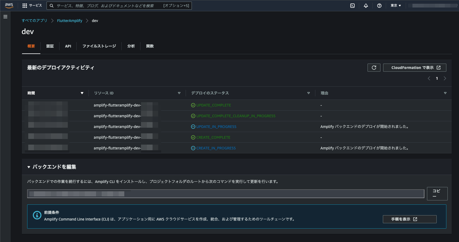Open the リソース ID column sort arrow
459x242 pixels.
point(179,93)
